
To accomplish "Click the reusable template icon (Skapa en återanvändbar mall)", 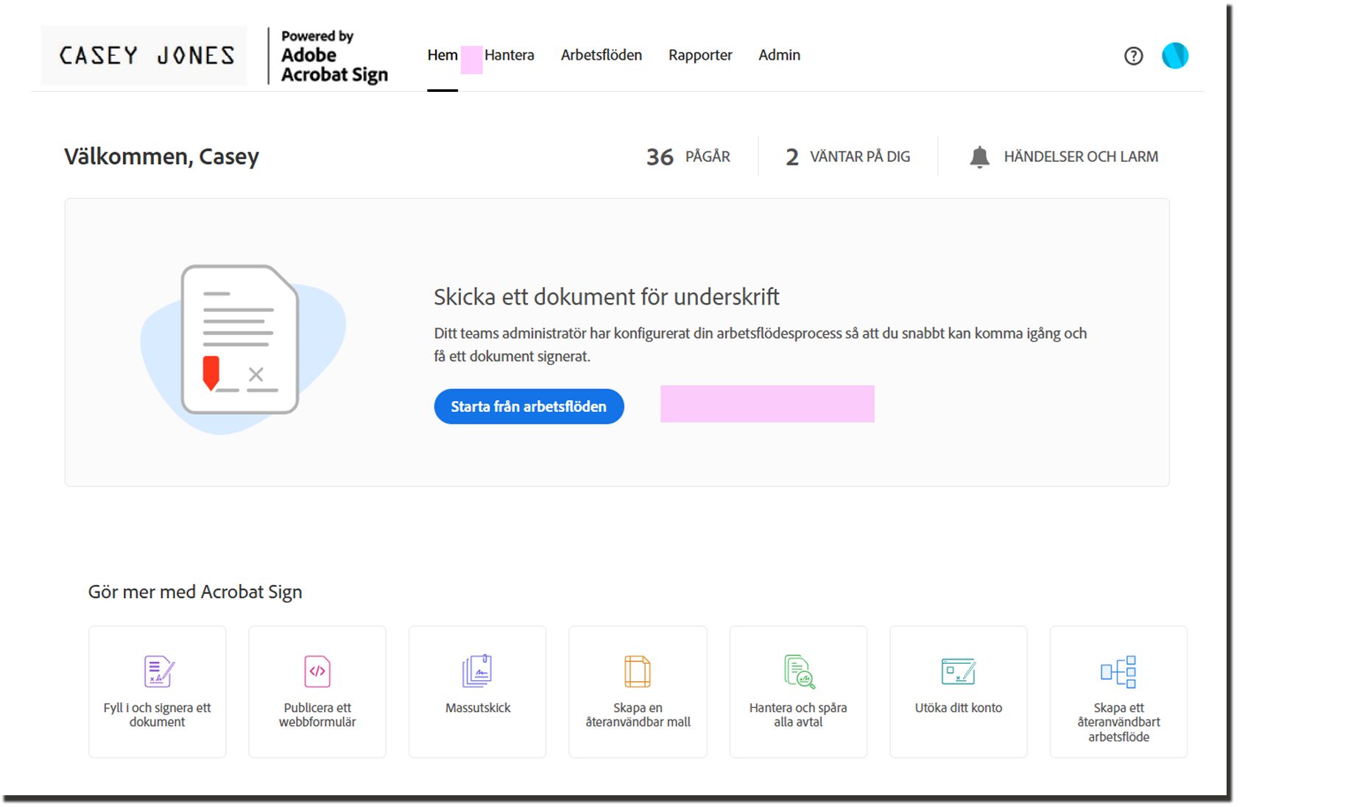I will pos(638,671).
